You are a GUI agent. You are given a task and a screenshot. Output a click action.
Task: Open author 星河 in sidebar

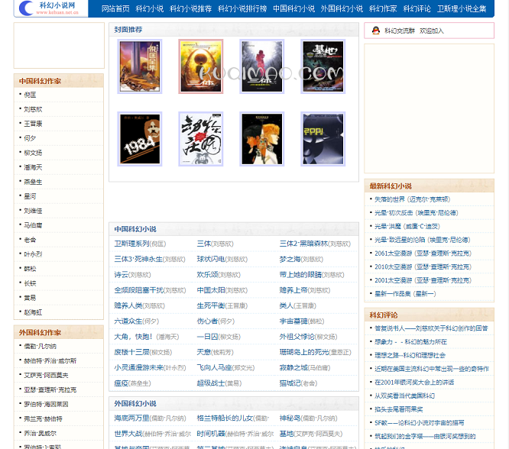[x=30, y=196]
